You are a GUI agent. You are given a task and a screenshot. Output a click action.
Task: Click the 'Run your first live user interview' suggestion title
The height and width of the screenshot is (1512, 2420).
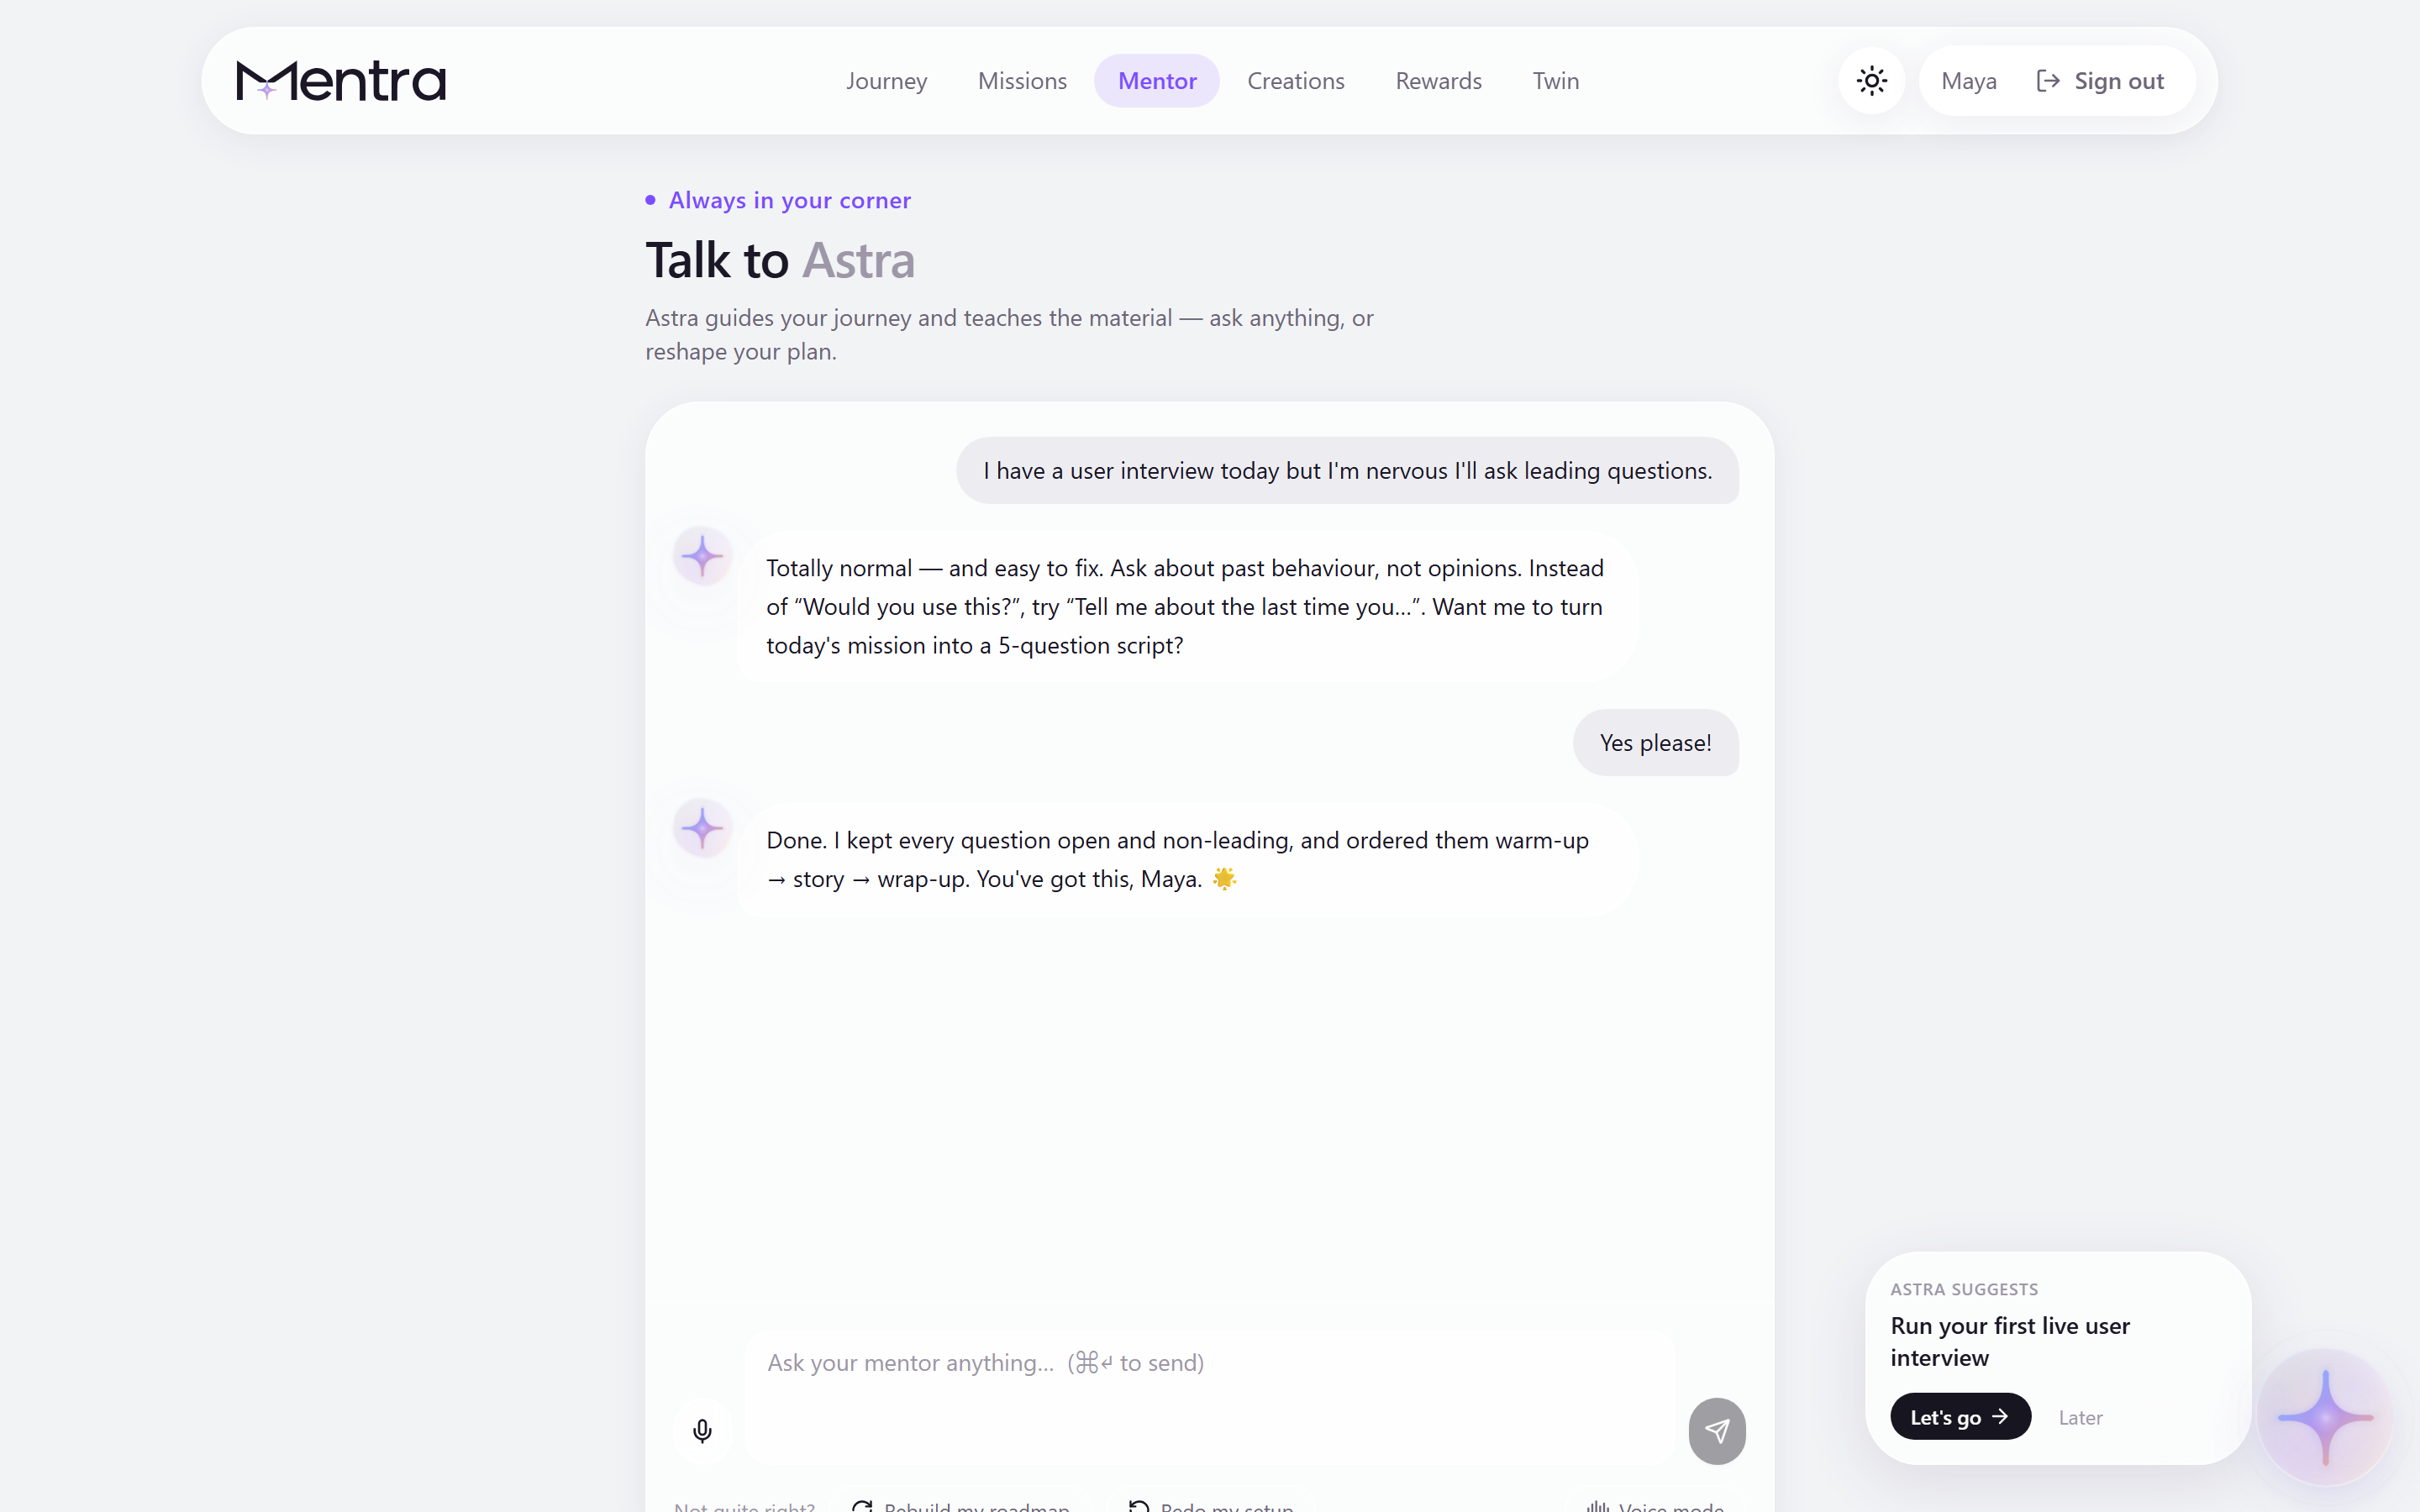tap(2010, 1341)
